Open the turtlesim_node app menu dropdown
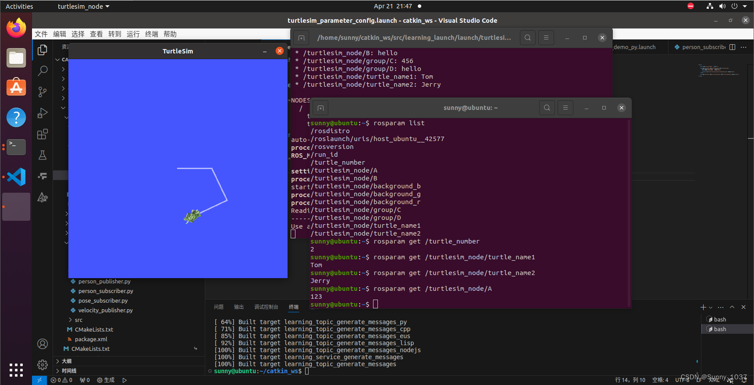Image resolution: width=754 pixels, height=385 pixels. [84, 7]
